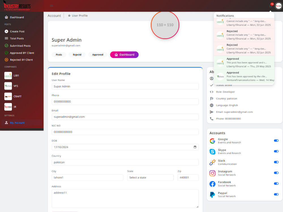Click the Country flag icon

click(x=211, y=99)
